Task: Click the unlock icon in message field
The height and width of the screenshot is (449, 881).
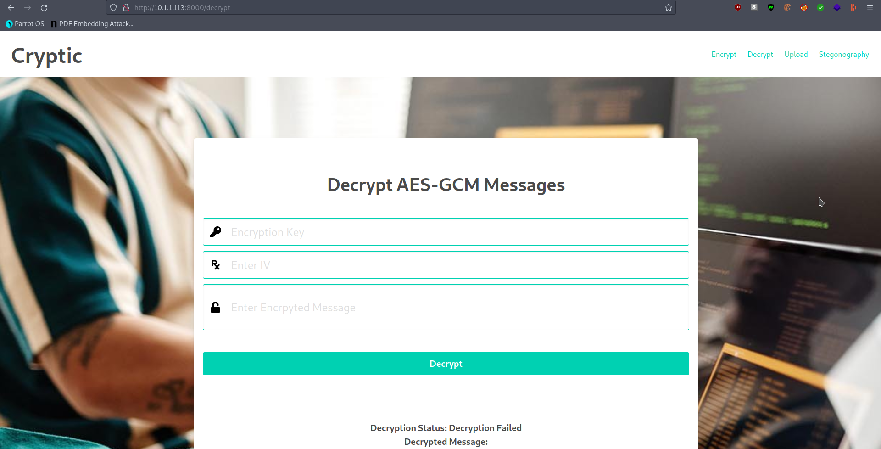Action: (x=215, y=307)
